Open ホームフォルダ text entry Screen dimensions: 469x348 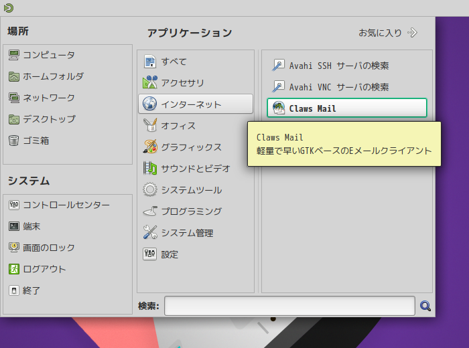coord(53,76)
